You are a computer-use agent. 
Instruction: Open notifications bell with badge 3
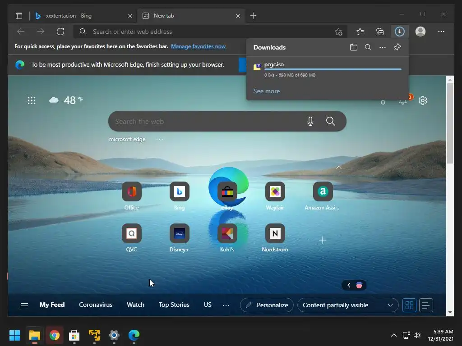(x=403, y=101)
